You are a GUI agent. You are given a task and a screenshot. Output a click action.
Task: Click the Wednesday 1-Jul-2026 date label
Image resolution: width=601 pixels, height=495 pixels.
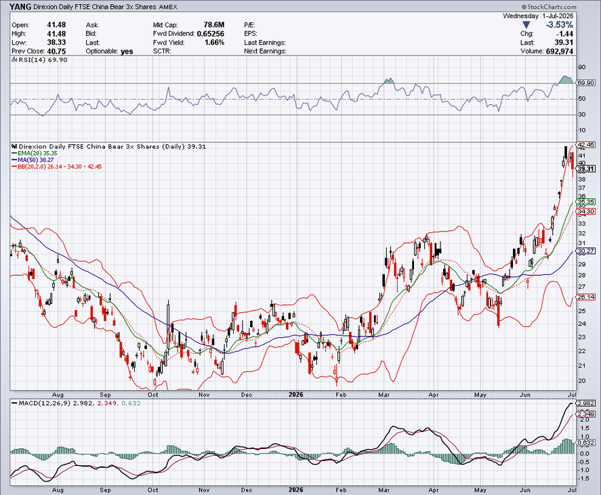tap(538, 16)
